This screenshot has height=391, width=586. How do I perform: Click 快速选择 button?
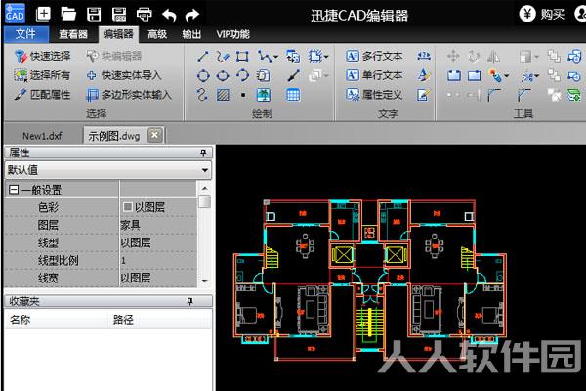click(x=42, y=56)
